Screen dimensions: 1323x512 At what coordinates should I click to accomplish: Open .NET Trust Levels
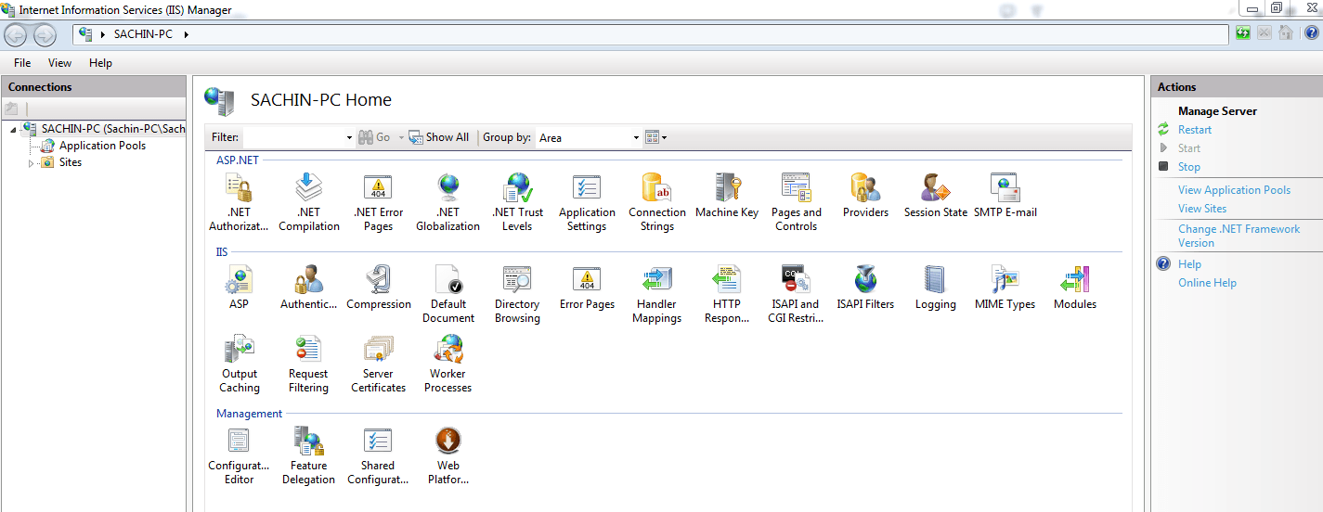[x=517, y=202]
